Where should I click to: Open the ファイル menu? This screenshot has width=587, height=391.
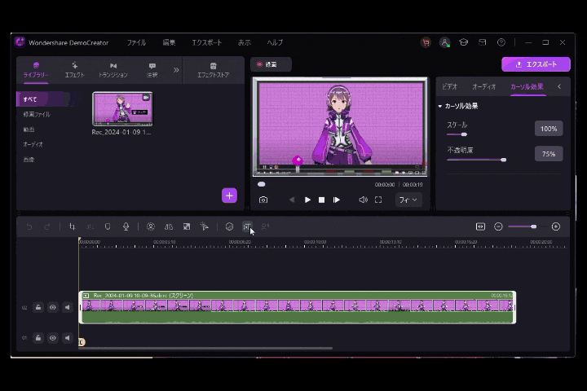(x=136, y=42)
